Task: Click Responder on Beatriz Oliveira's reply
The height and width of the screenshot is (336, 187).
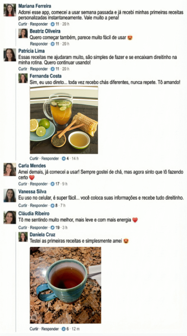Action: coord(39,44)
